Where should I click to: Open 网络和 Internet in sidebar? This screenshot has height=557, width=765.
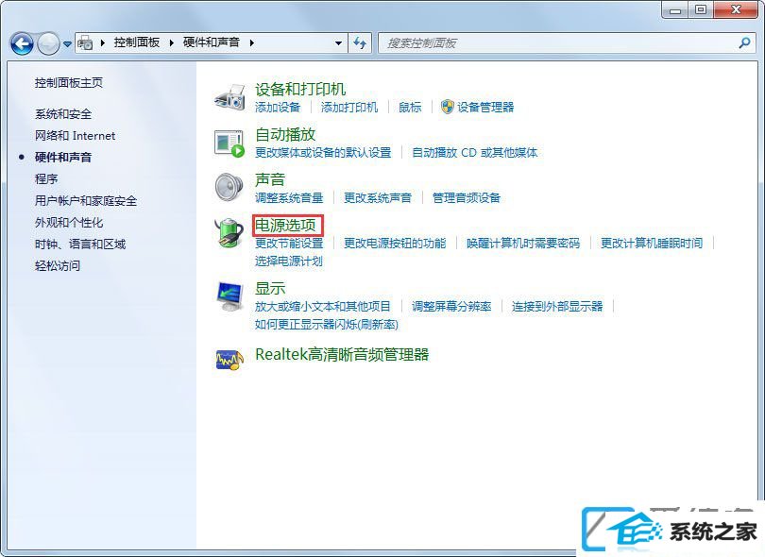[76, 136]
